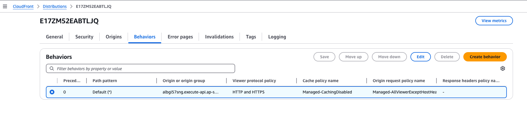This screenshot has height=122, width=527.
Task: Switch to the Behaviors tab
Action: pyautogui.click(x=145, y=37)
